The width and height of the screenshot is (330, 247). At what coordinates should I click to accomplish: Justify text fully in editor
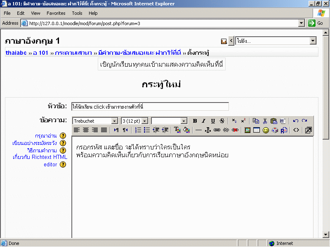[104, 130]
